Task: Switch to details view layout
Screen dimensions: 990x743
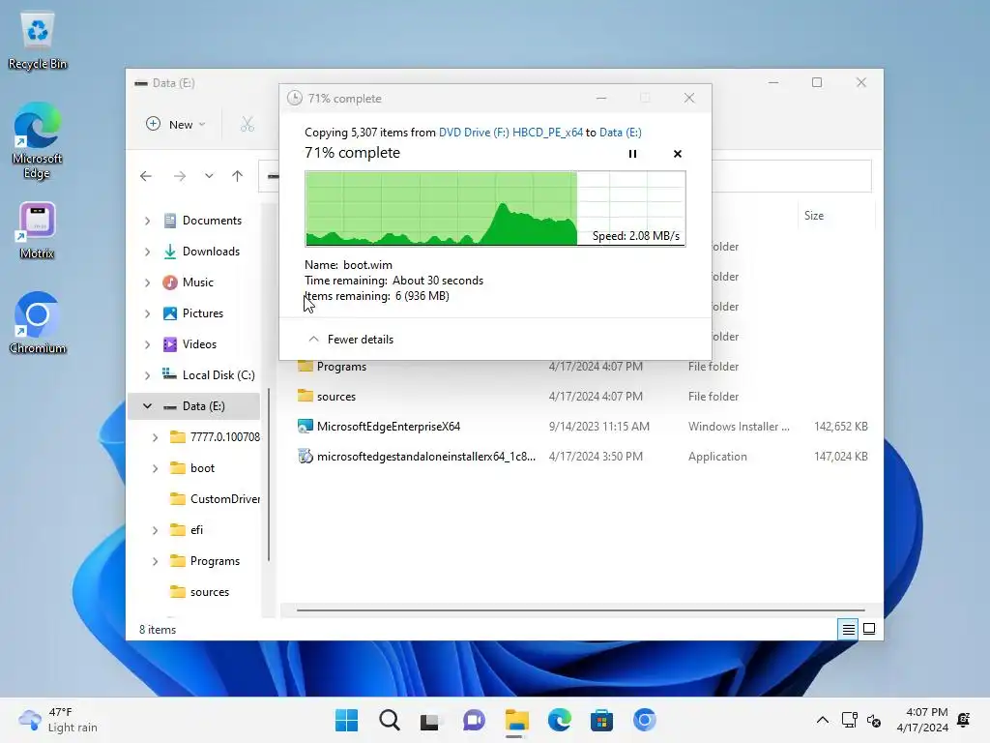Action: click(x=848, y=629)
